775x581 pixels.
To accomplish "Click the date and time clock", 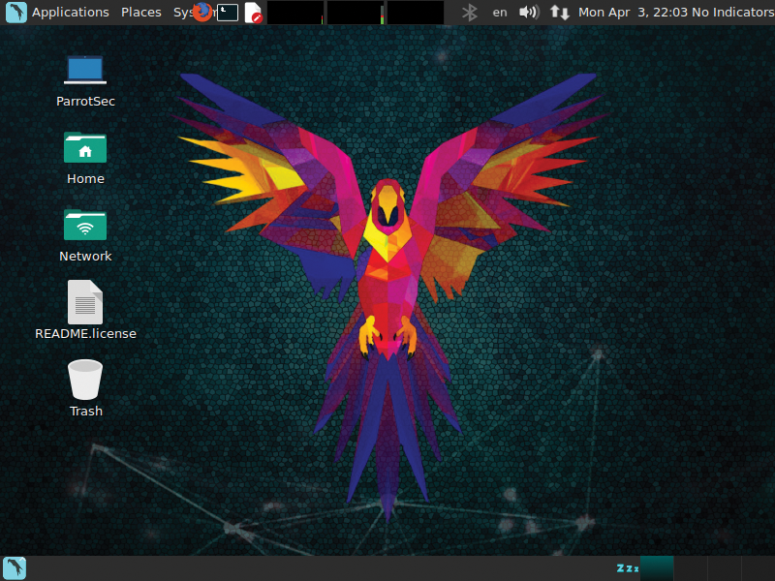I will tap(632, 12).
